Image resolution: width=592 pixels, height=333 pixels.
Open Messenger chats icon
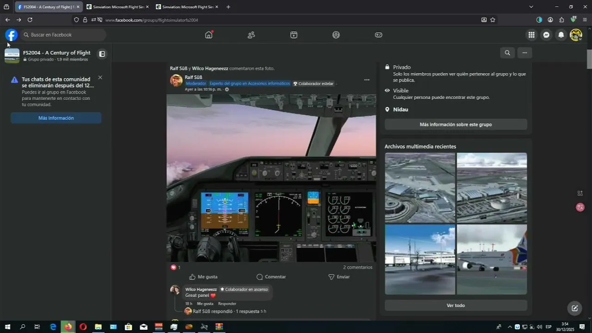click(x=546, y=35)
